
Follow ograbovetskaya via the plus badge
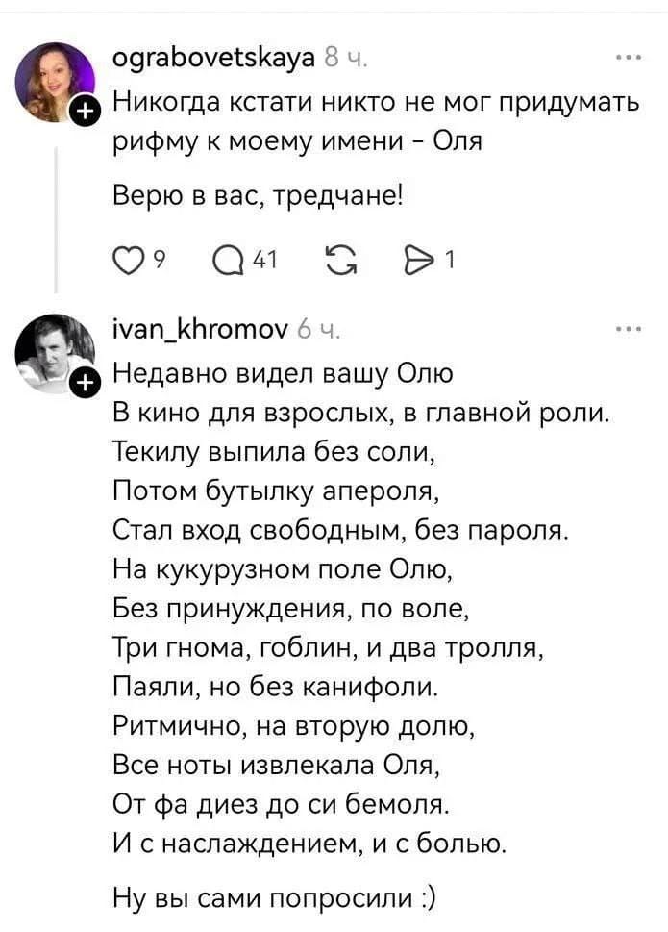point(85,112)
